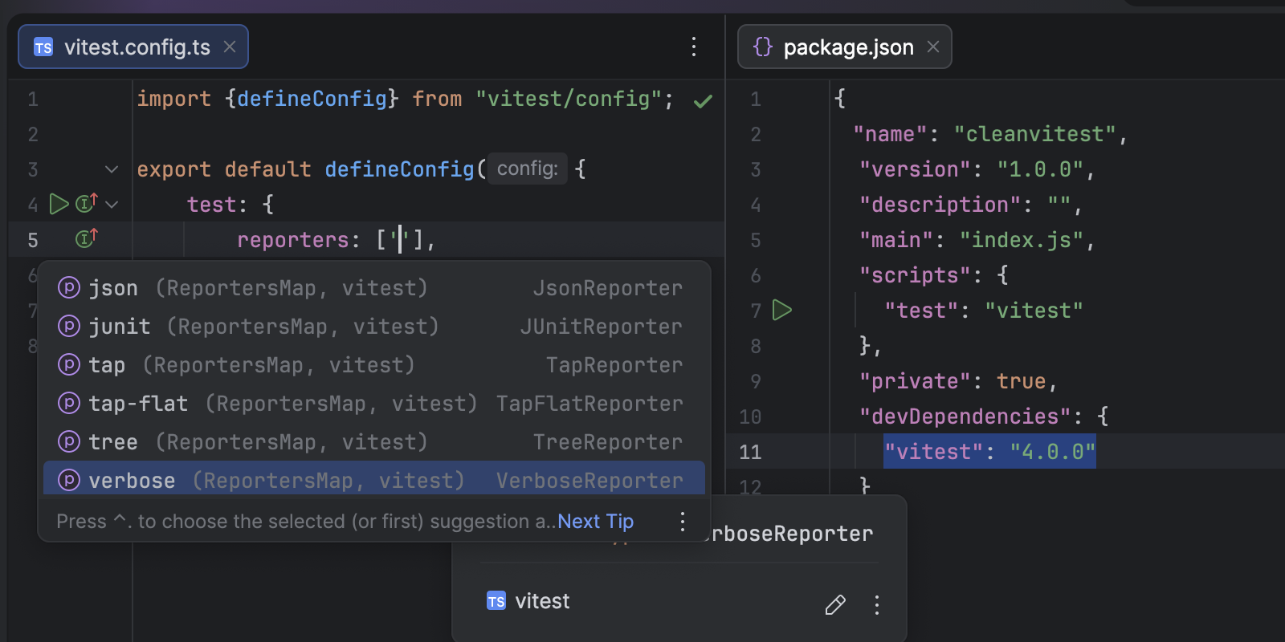Open the documentation popup more options menu
The height and width of the screenshot is (642, 1285).
pyautogui.click(x=876, y=604)
